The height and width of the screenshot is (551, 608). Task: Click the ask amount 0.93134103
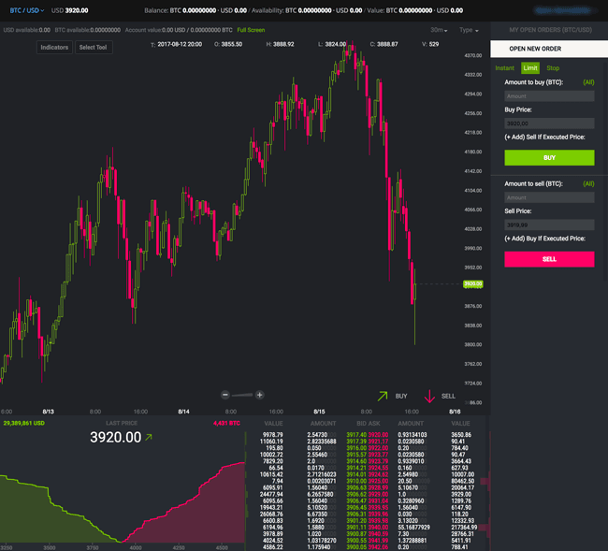[413, 435]
